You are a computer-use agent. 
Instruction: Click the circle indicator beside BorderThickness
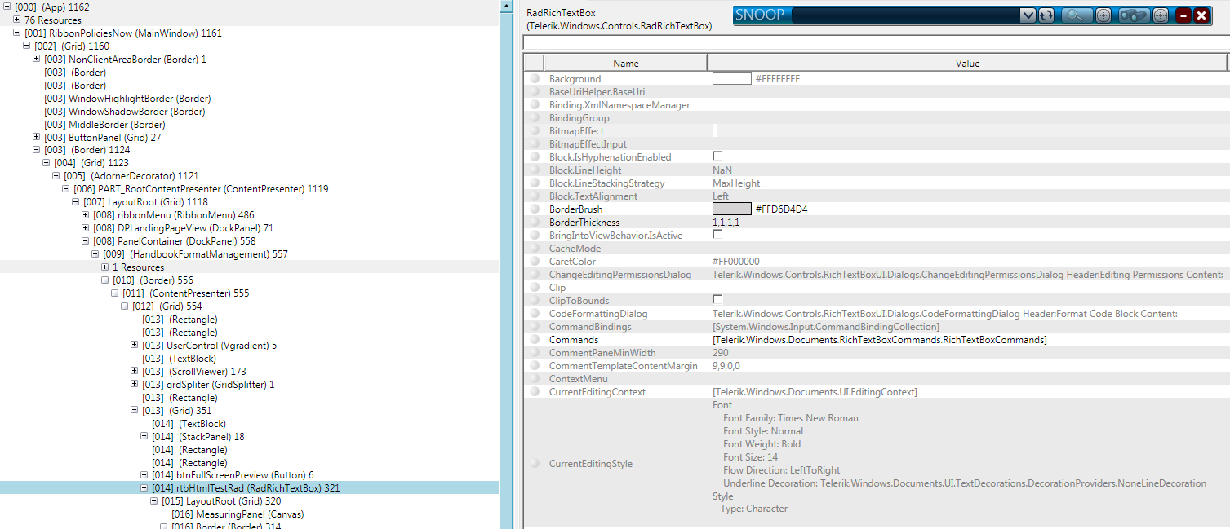click(535, 223)
